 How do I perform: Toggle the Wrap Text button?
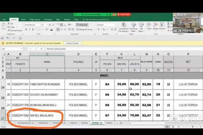click(82, 25)
